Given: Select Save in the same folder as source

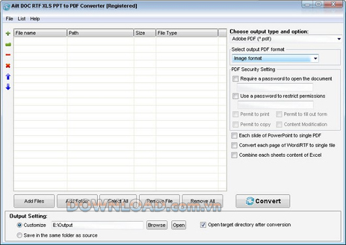Looking at the screenshot, I should [20, 235].
